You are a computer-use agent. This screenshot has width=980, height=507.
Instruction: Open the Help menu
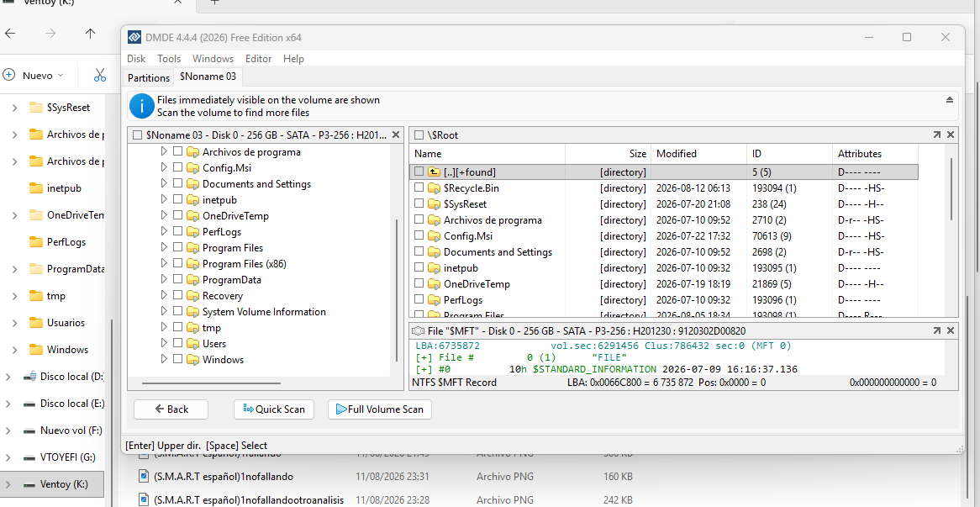pyautogui.click(x=294, y=59)
